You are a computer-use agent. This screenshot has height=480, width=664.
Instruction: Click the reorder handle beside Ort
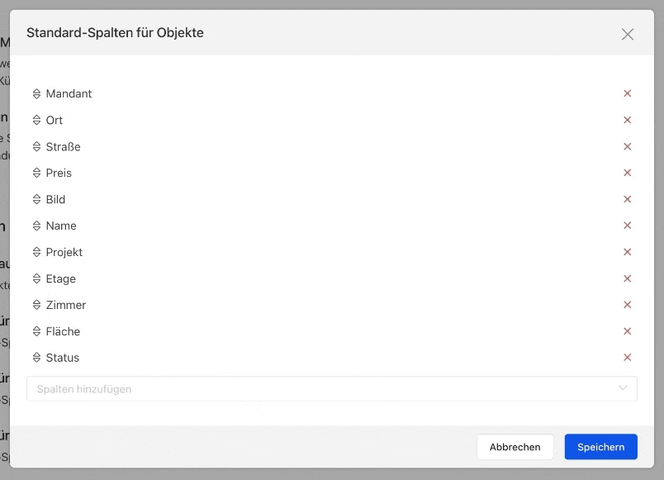pos(37,120)
